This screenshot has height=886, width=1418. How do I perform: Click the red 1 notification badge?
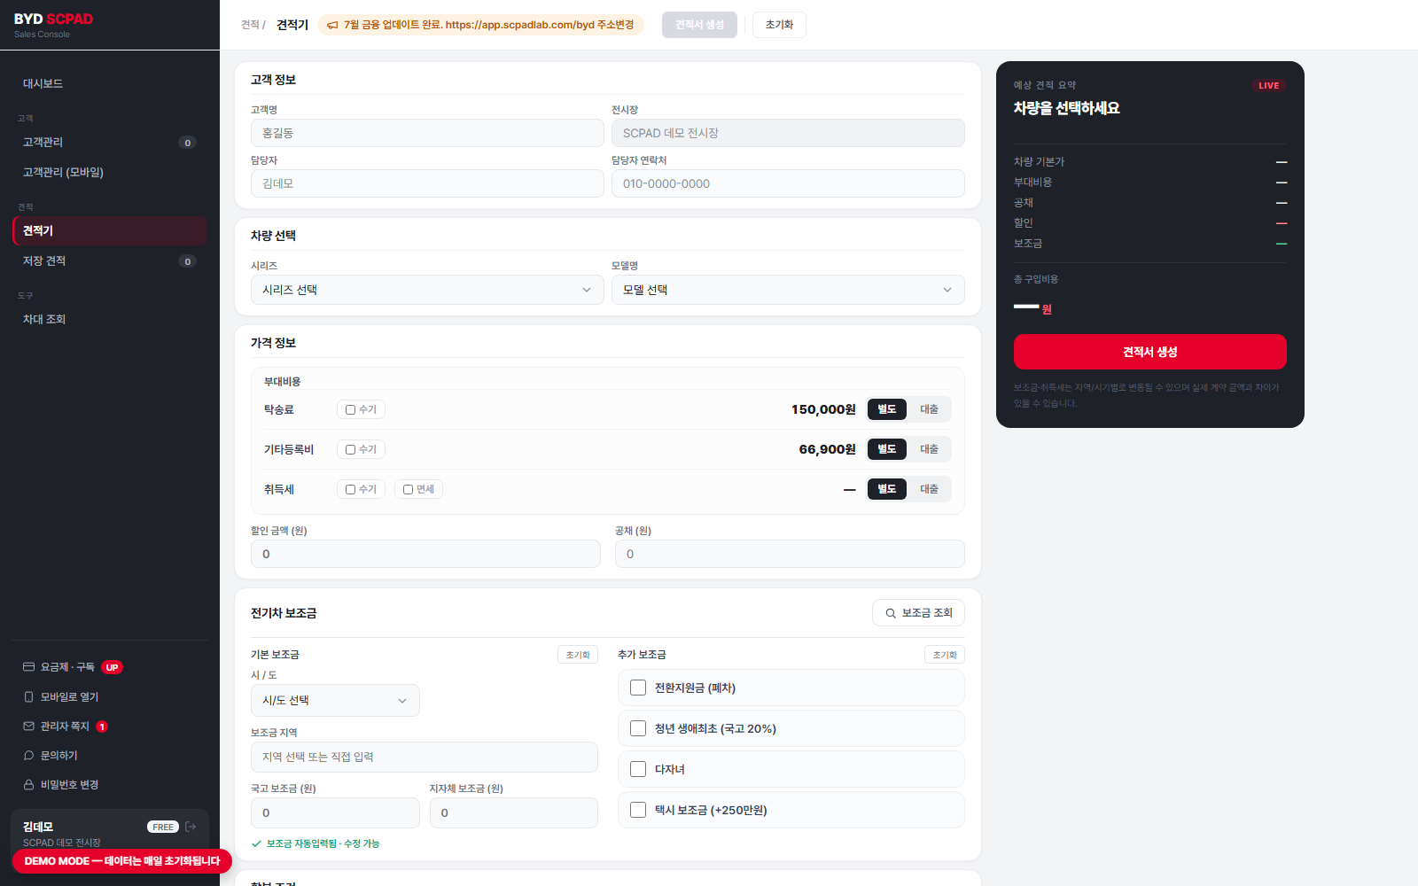pyautogui.click(x=102, y=727)
